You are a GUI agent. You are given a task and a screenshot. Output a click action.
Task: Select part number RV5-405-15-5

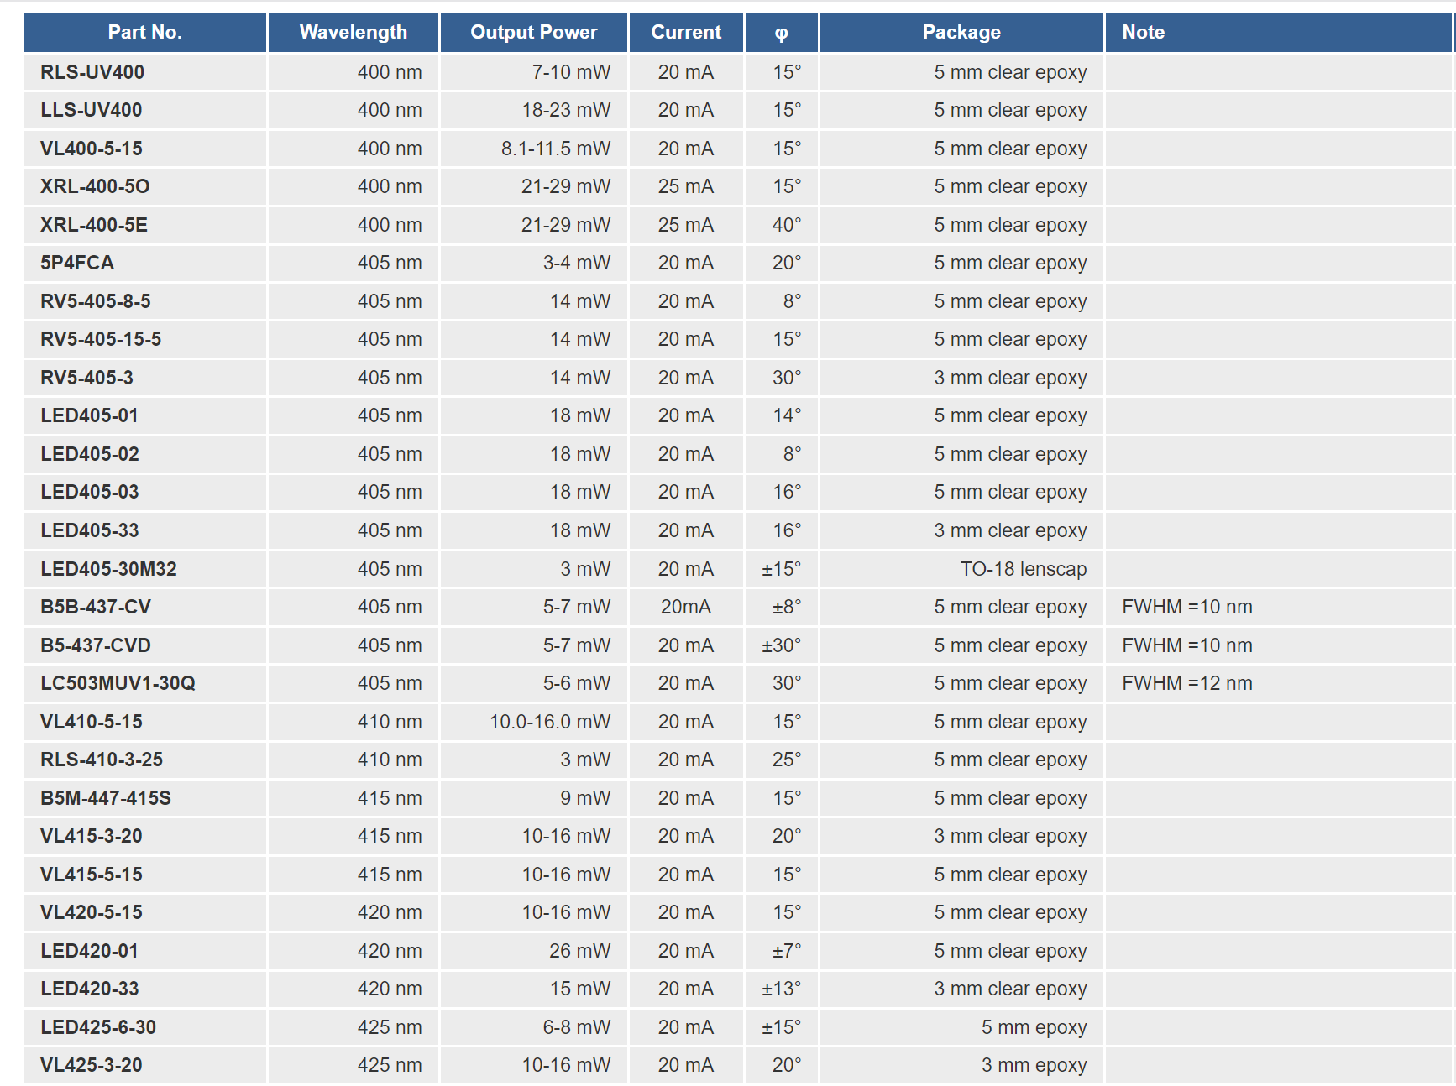pyautogui.click(x=101, y=339)
